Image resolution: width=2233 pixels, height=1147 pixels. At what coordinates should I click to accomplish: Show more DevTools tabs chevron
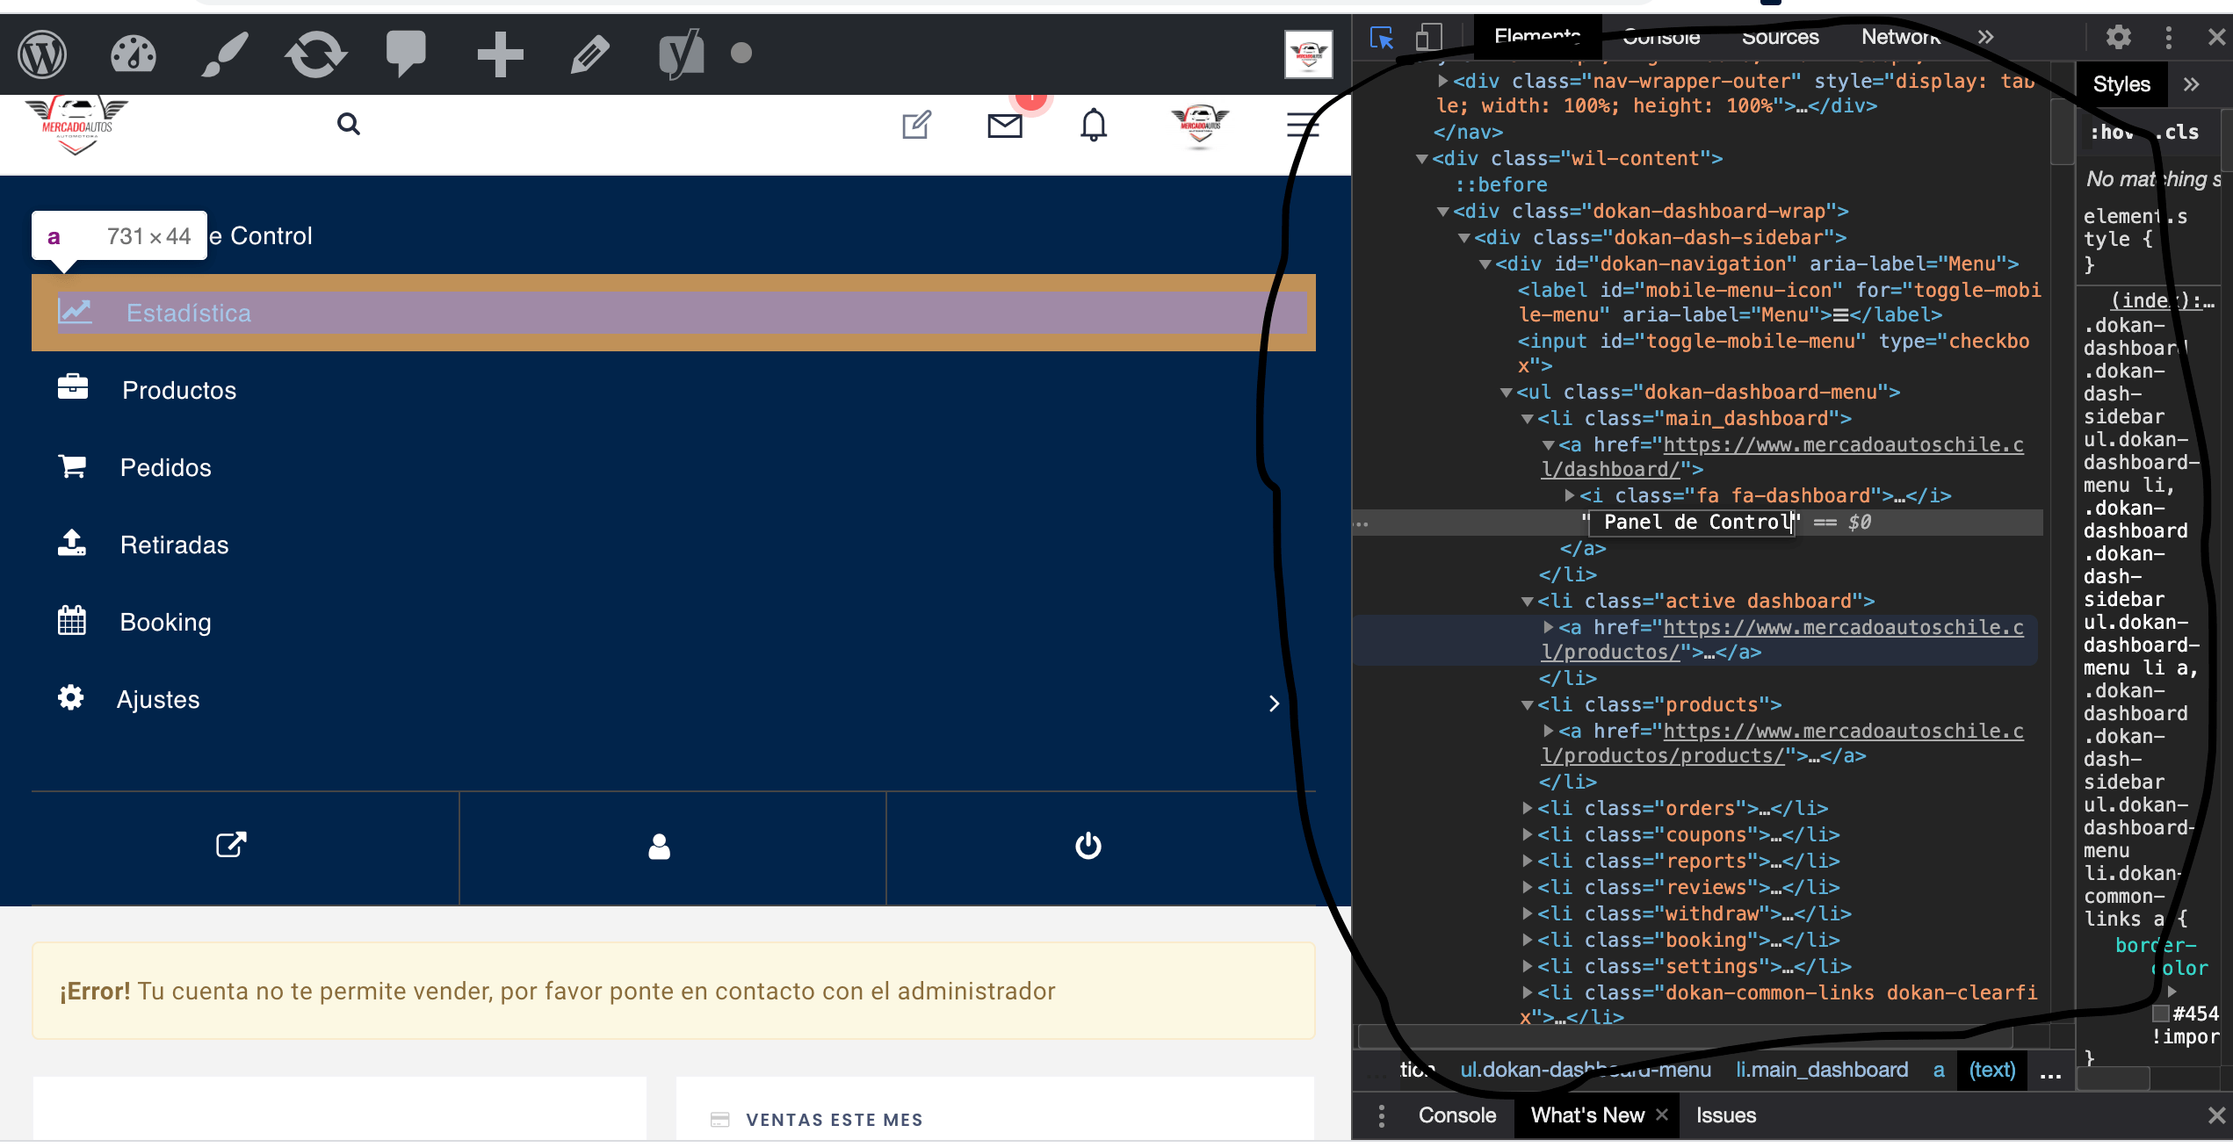(x=1986, y=37)
